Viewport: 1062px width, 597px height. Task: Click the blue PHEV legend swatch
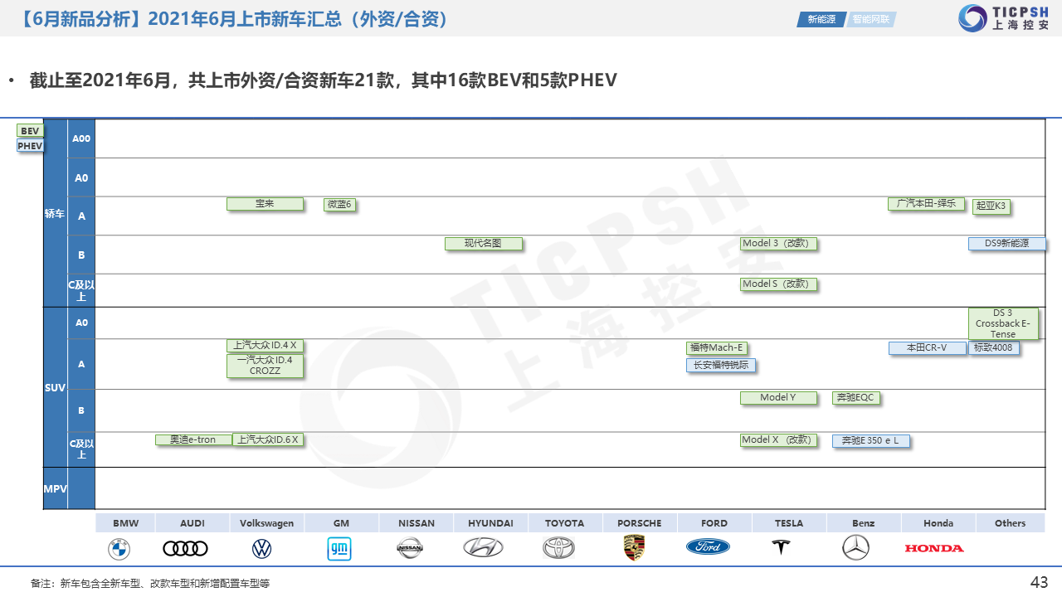point(30,146)
